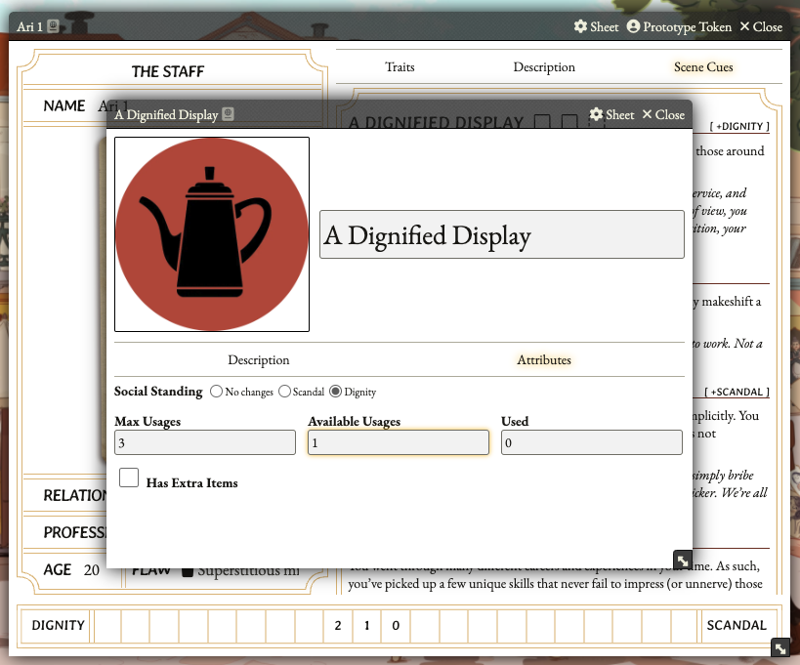
Task: Toggle second usage box of A Dignified Display
Action: tap(569, 121)
